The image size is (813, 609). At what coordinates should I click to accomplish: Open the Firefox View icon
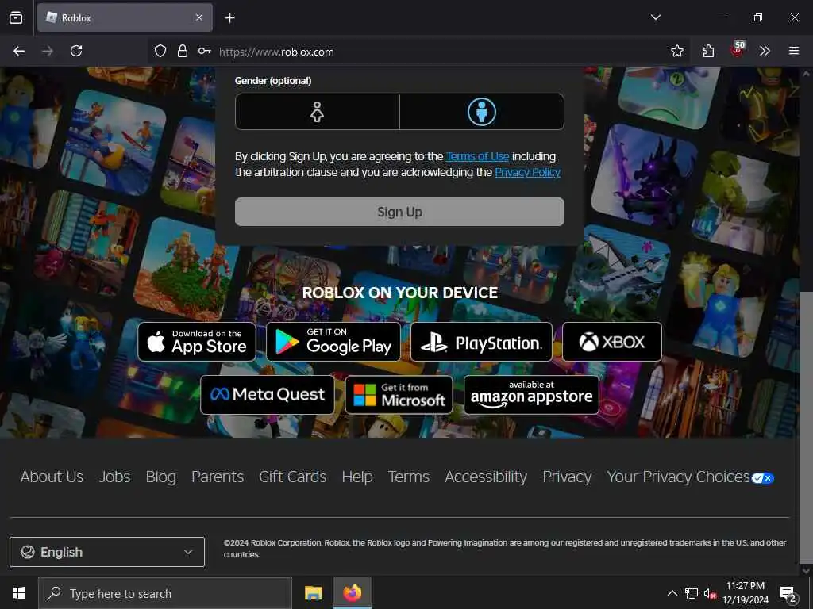coord(16,17)
